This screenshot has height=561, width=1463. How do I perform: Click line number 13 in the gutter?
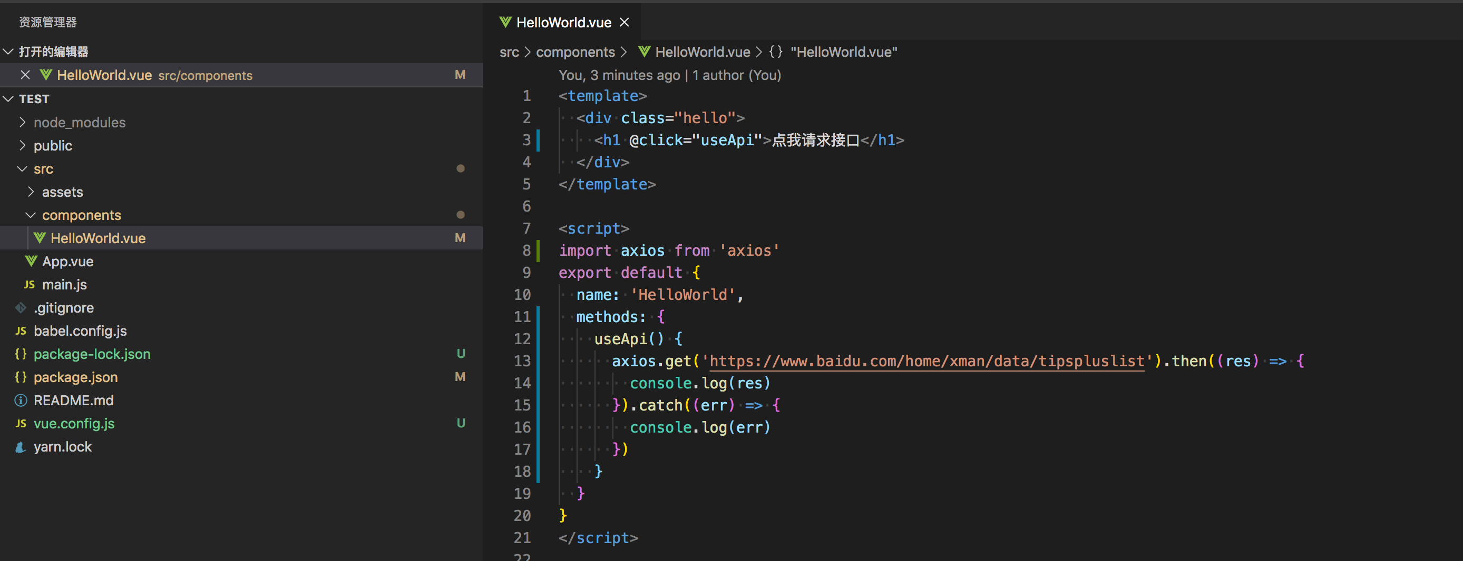click(522, 362)
